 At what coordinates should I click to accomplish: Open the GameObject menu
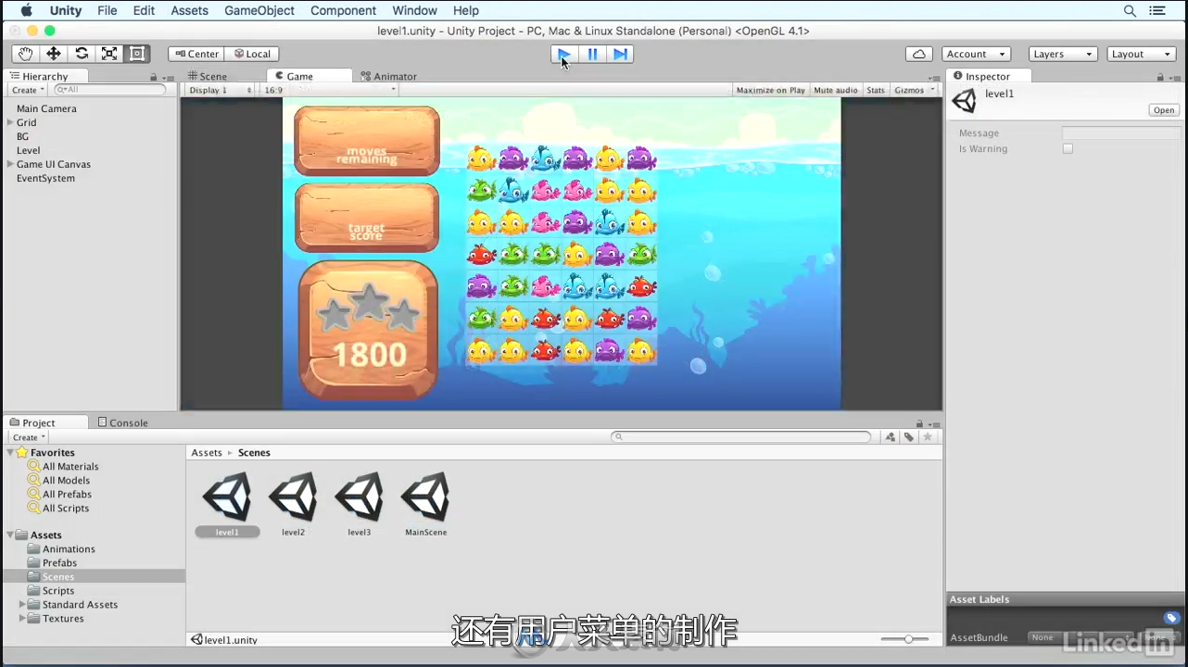click(259, 10)
